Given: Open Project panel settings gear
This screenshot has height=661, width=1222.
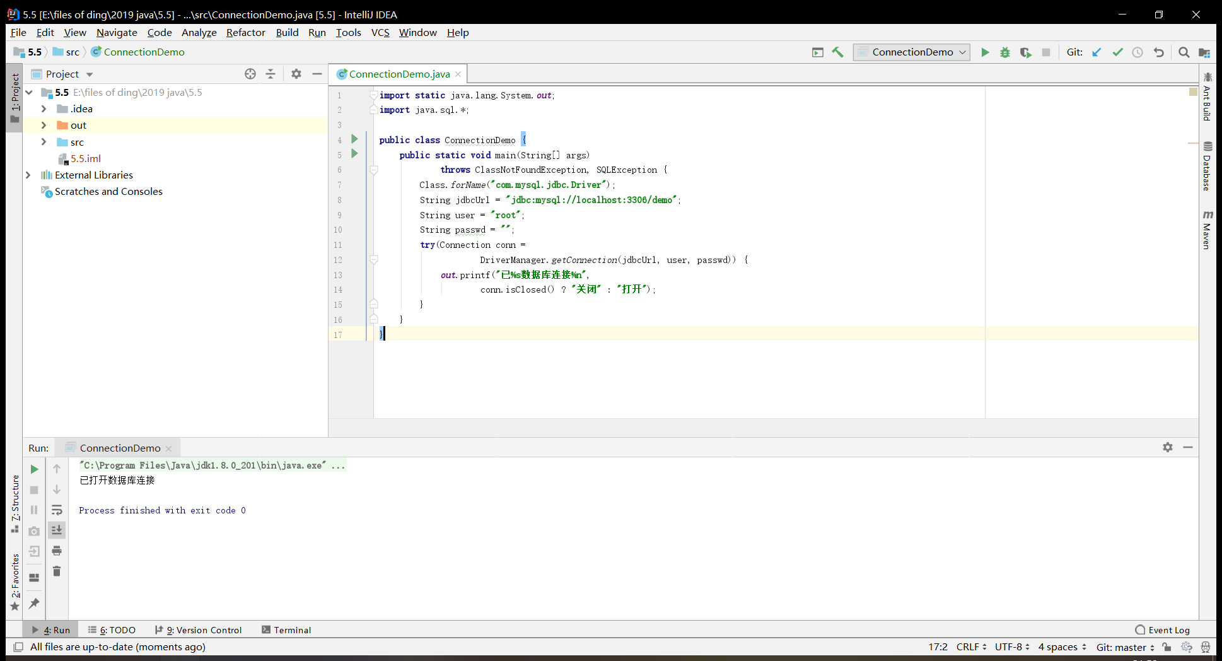Looking at the screenshot, I should click(x=296, y=74).
